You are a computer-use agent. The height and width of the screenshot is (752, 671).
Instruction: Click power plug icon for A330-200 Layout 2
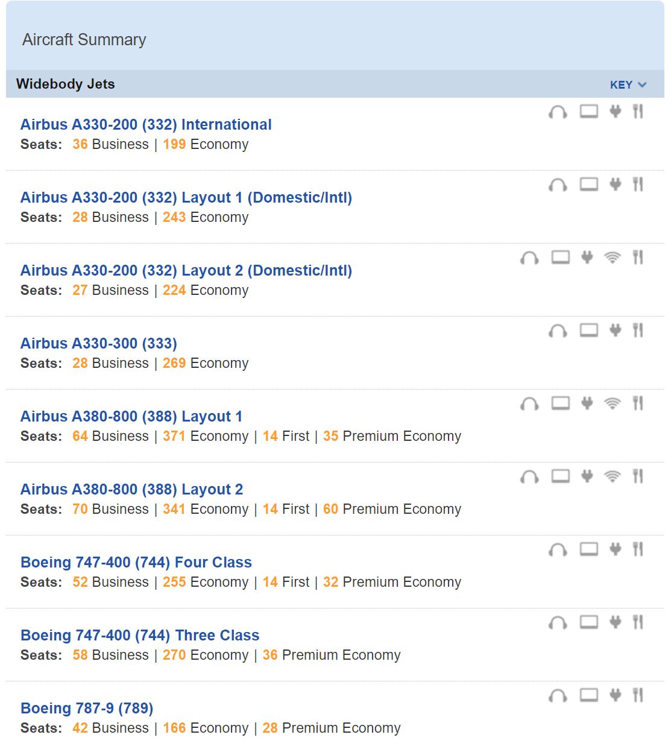[x=587, y=258]
